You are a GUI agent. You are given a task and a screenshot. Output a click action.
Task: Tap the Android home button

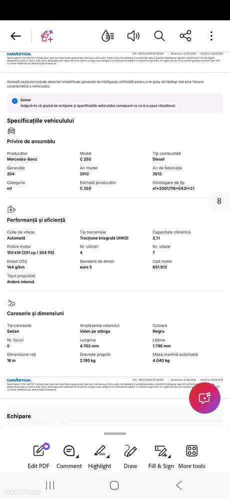[x=114, y=485]
